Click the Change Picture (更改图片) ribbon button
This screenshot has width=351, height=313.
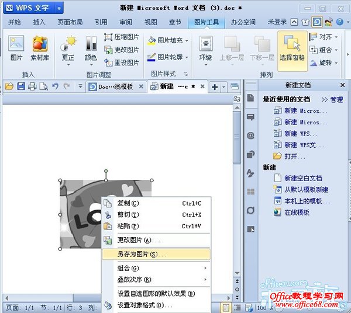coord(122,50)
